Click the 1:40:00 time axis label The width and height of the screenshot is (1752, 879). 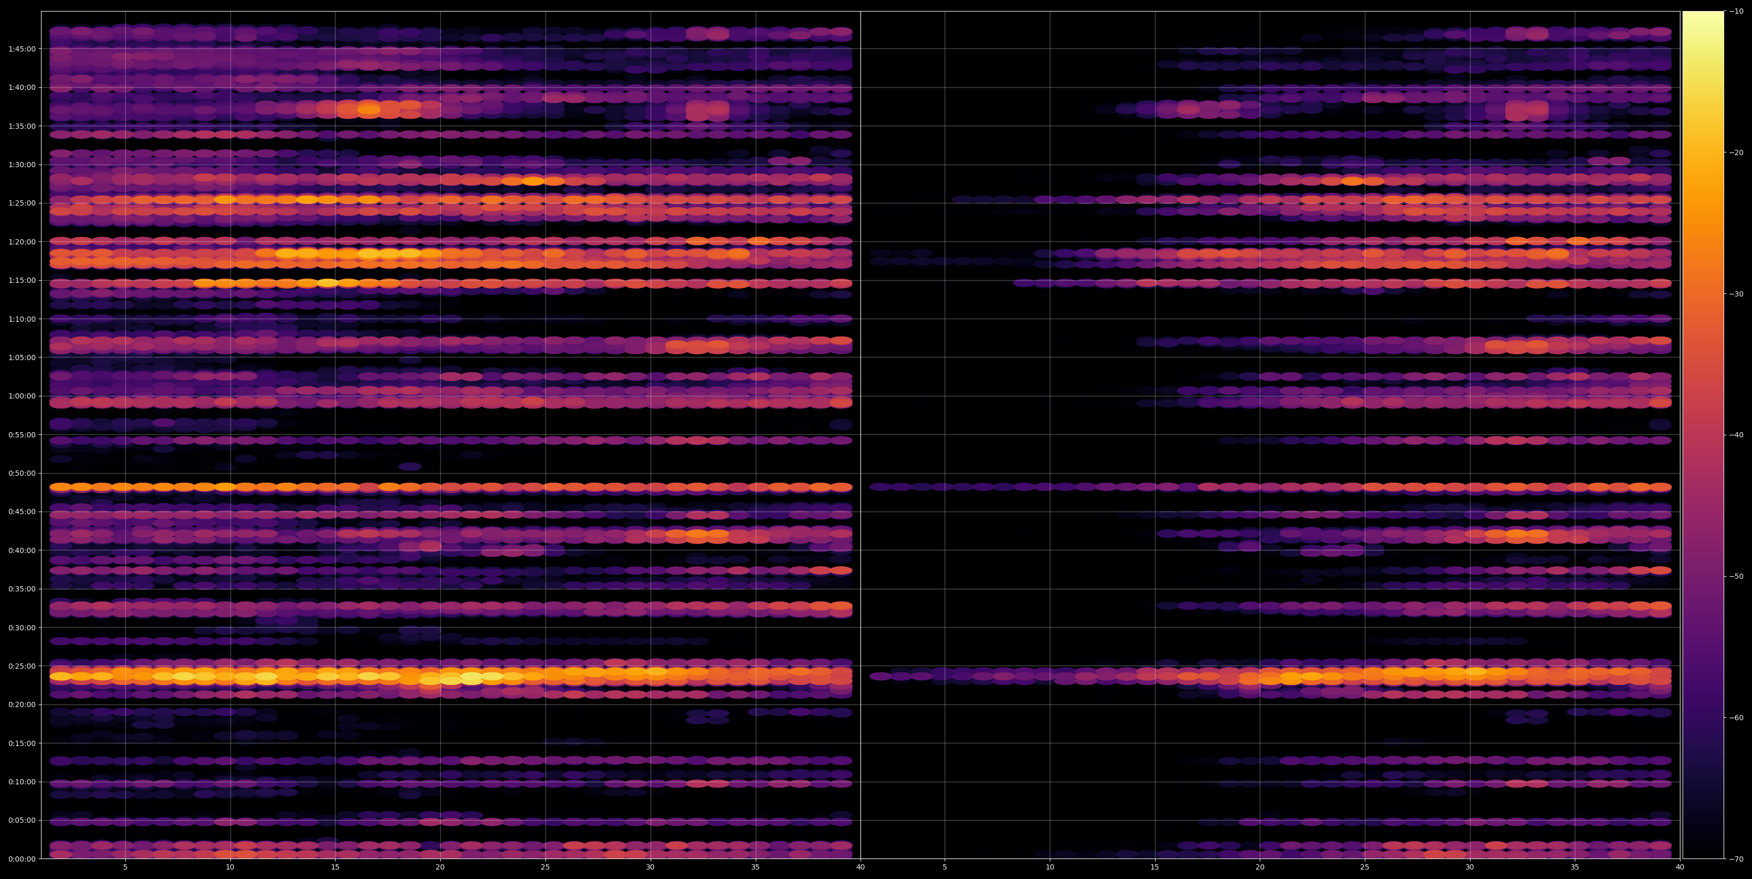click(x=22, y=87)
